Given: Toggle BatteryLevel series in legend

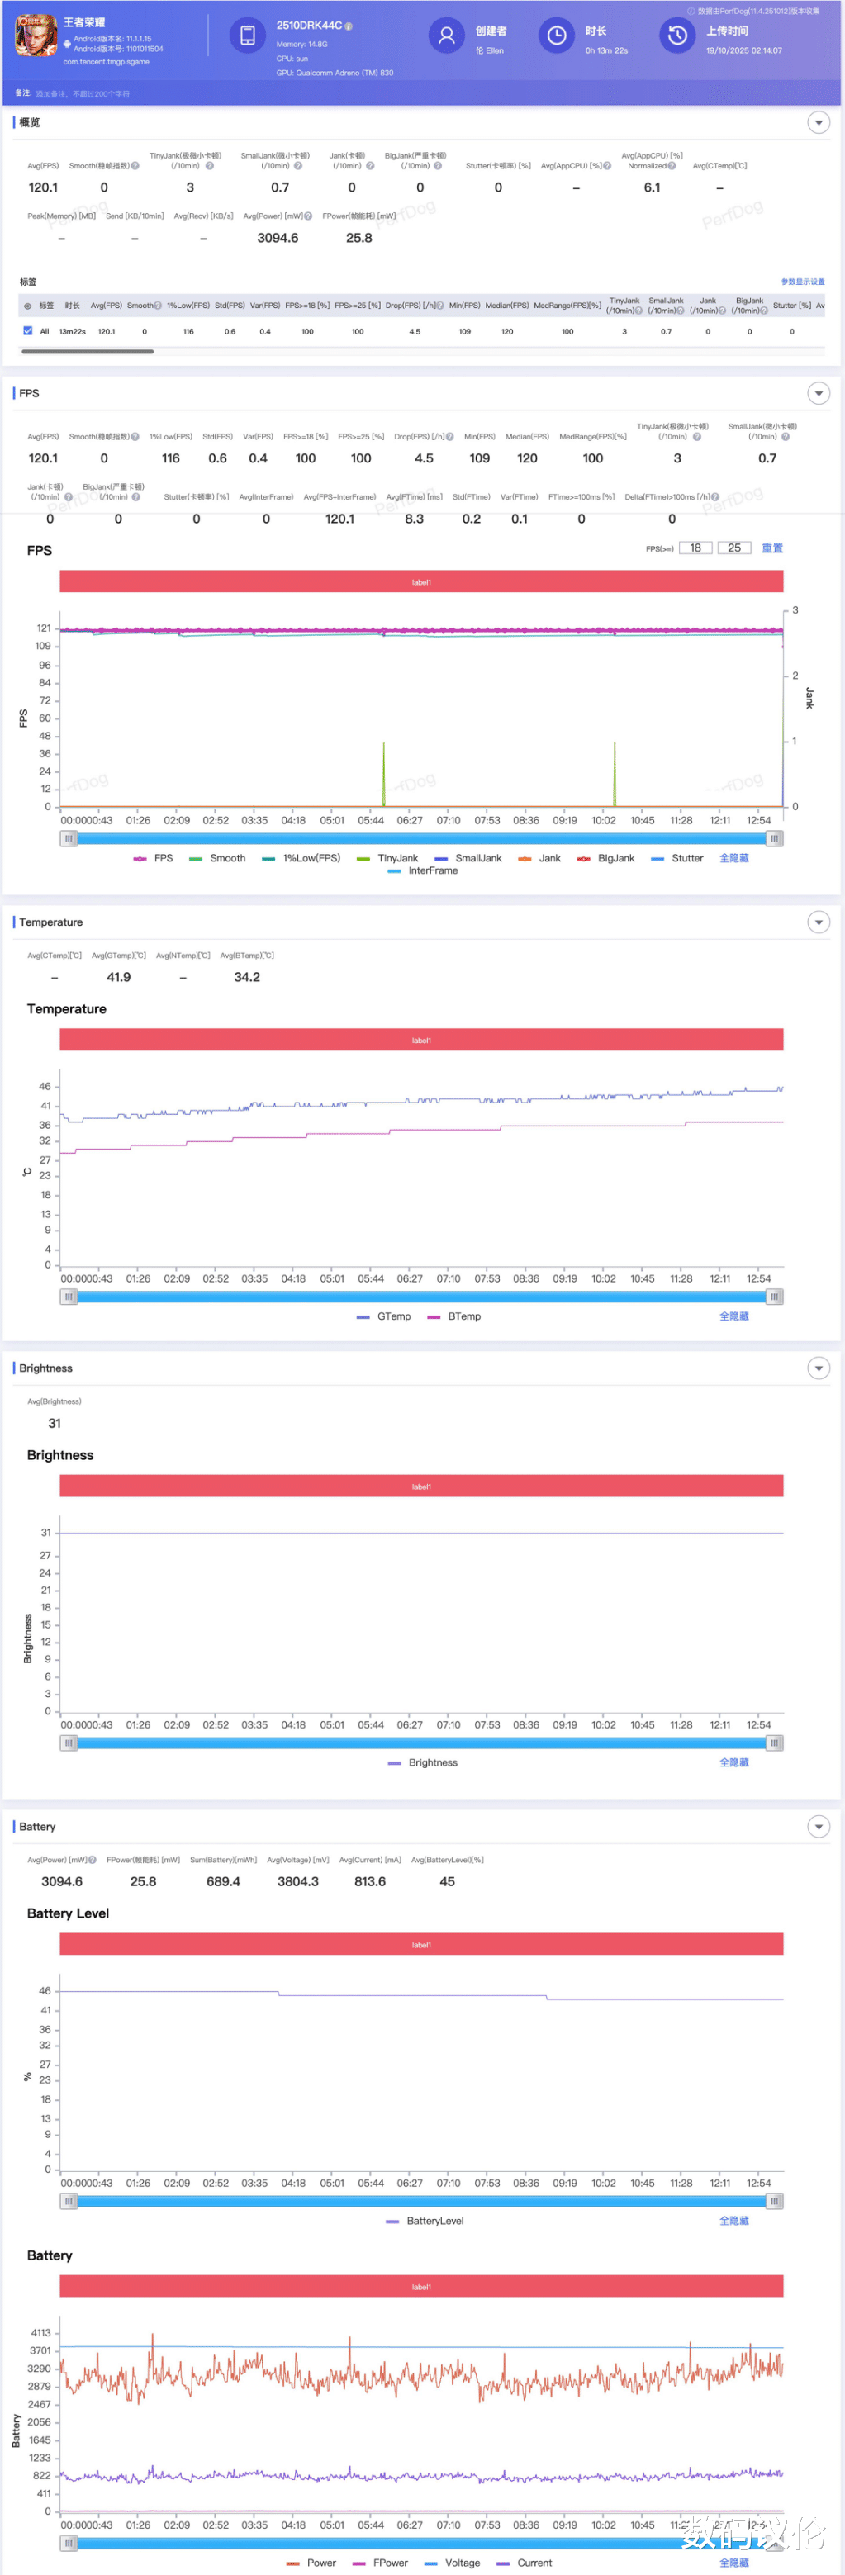Looking at the screenshot, I should pyautogui.click(x=425, y=2222).
